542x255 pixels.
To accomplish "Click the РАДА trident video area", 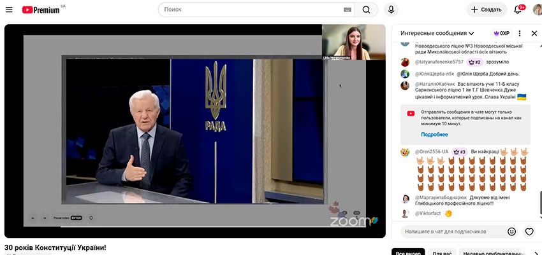I will (216, 97).
